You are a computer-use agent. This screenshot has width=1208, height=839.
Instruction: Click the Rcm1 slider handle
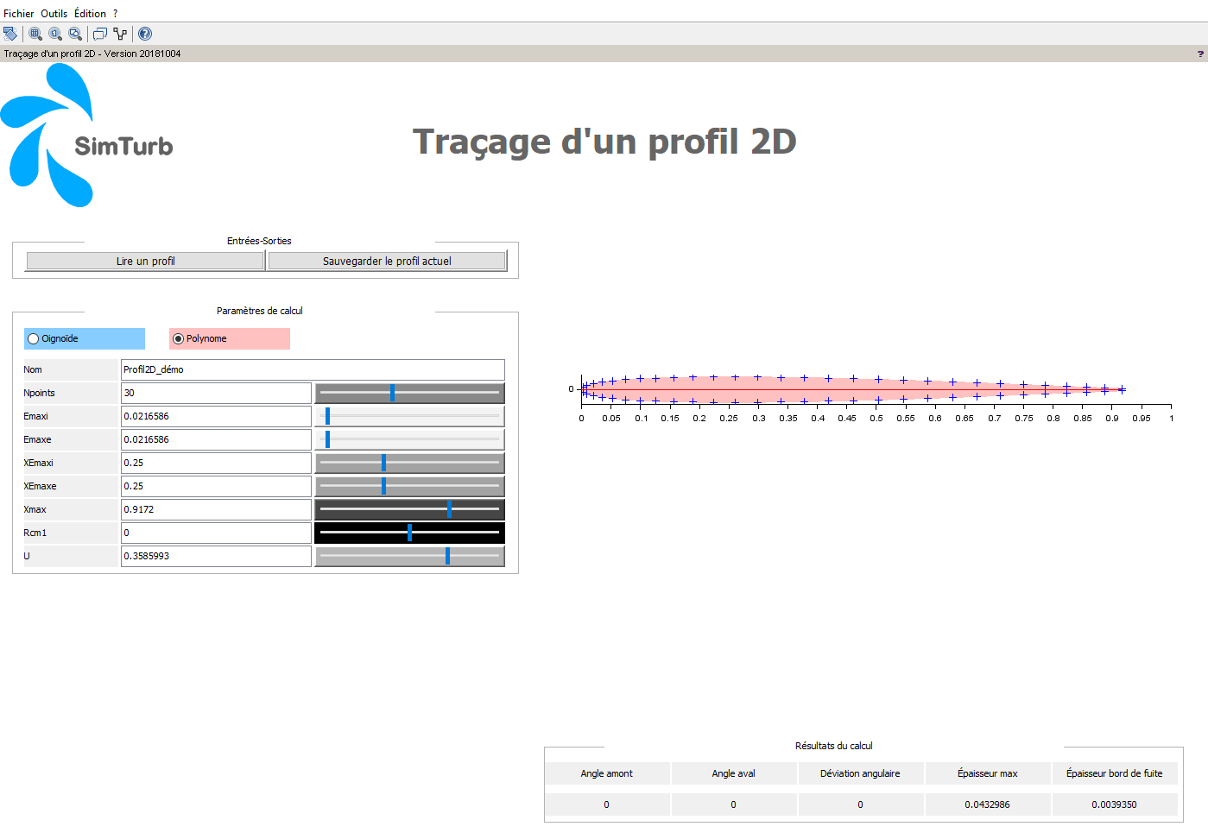[x=409, y=533]
